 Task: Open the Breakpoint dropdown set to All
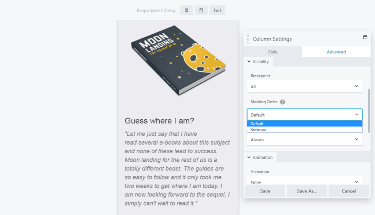click(x=304, y=87)
